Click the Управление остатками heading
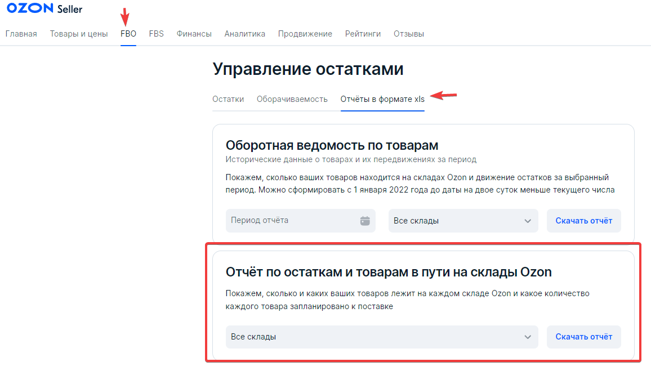Screen dimensions: 651x384 pos(308,69)
